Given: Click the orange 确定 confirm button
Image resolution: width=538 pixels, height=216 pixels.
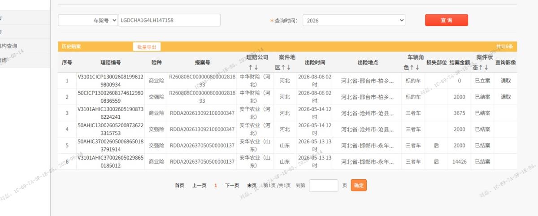Looking at the screenshot, I should coord(359,186).
